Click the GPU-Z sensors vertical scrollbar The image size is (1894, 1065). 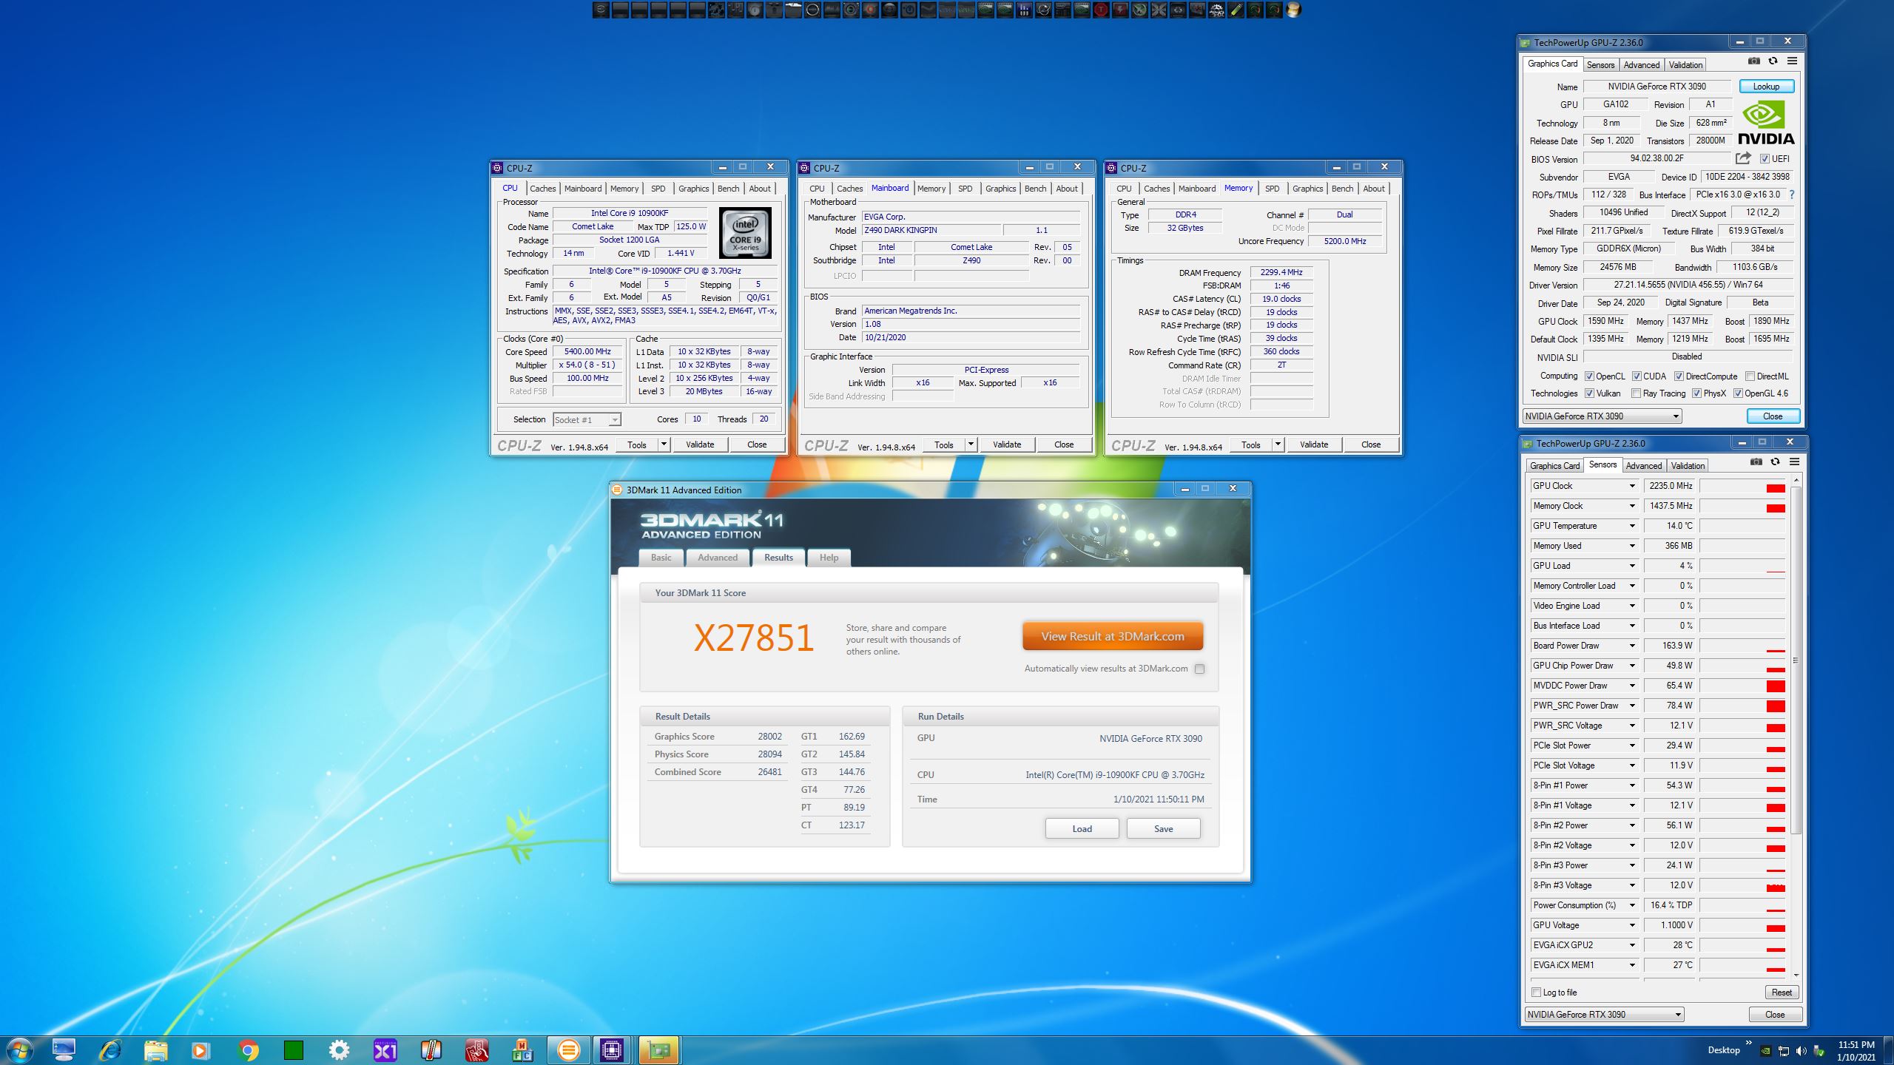[1796, 658]
